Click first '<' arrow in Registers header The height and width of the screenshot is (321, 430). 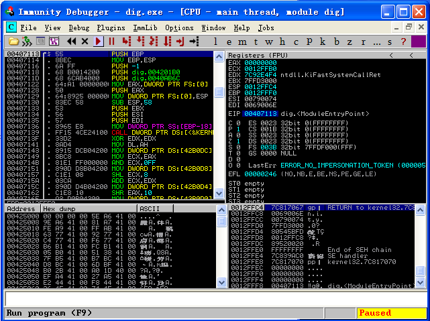coord(391,55)
